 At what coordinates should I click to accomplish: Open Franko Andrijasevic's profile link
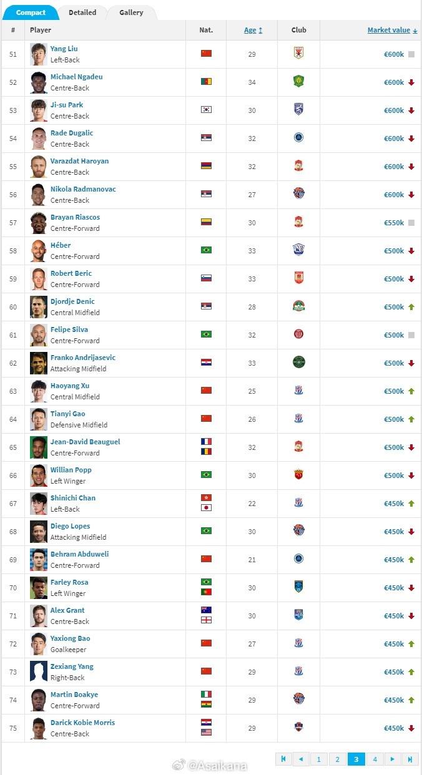tap(82, 358)
